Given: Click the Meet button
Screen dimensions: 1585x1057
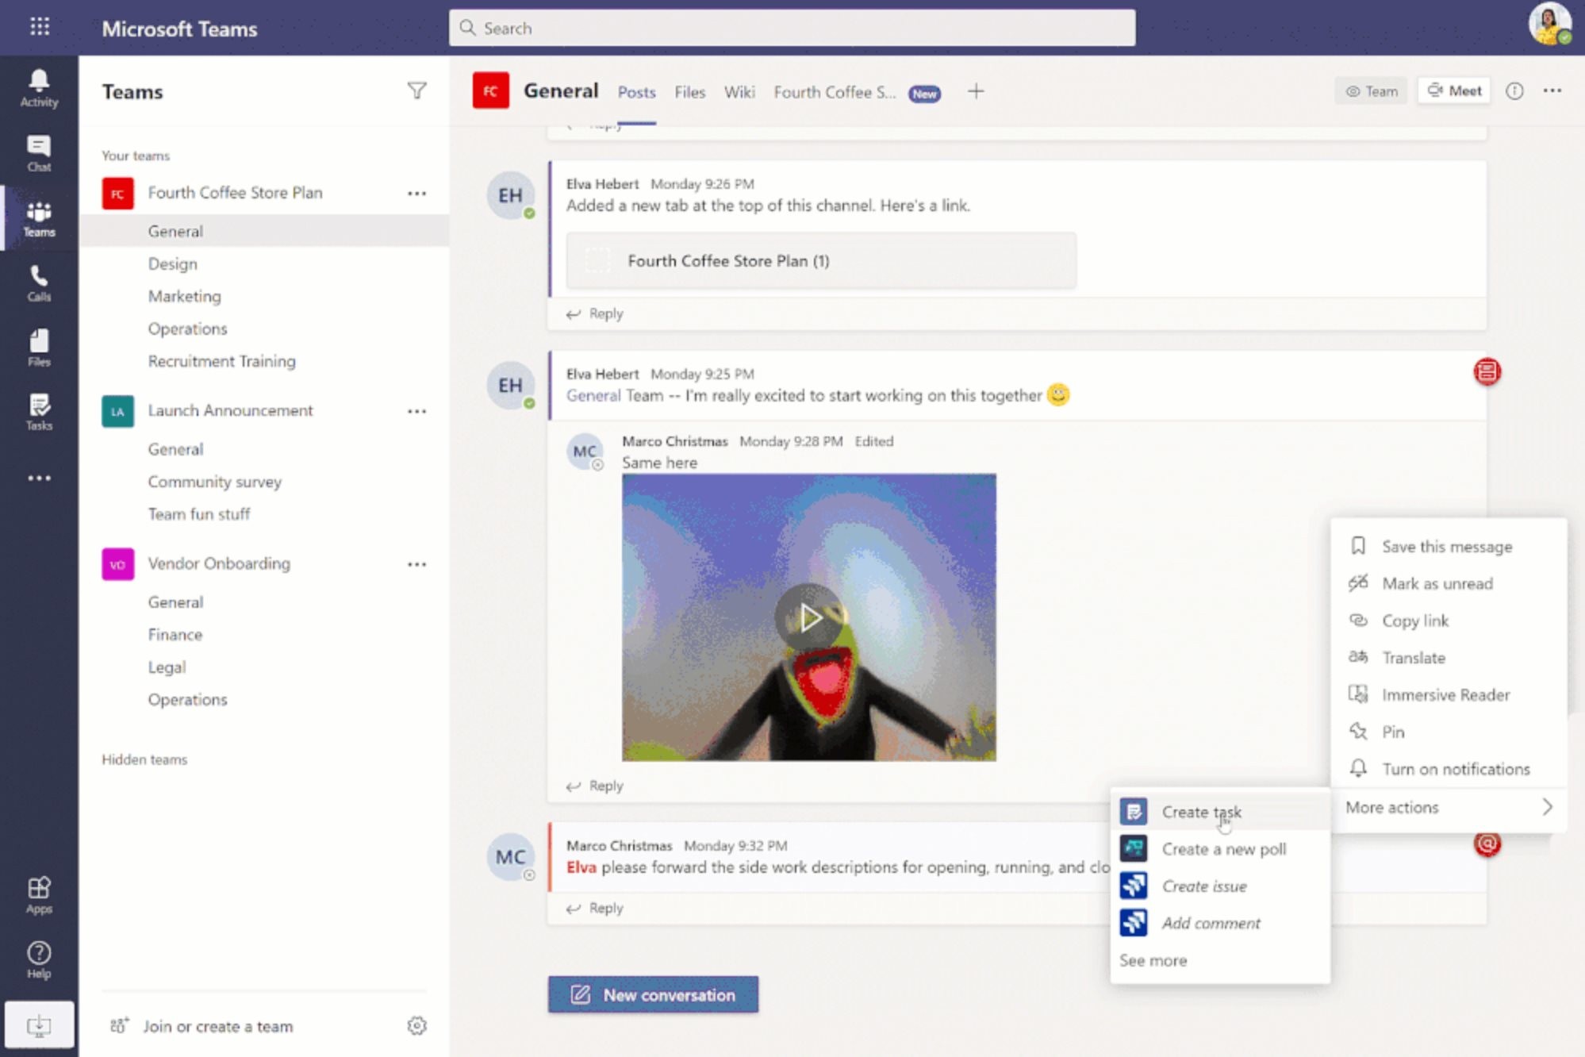Looking at the screenshot, I should (1454, 90).
